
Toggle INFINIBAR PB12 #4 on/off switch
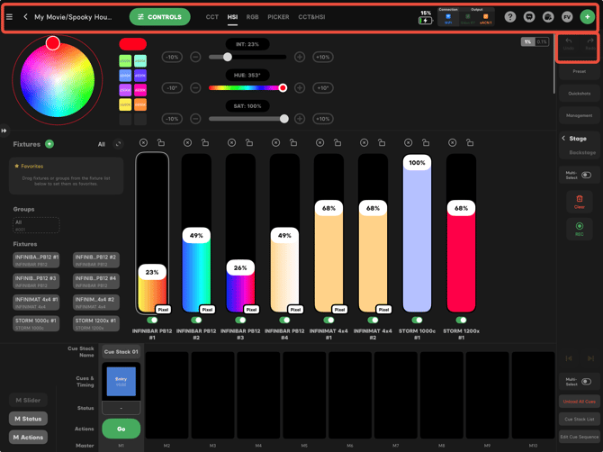tap(284, 320)
